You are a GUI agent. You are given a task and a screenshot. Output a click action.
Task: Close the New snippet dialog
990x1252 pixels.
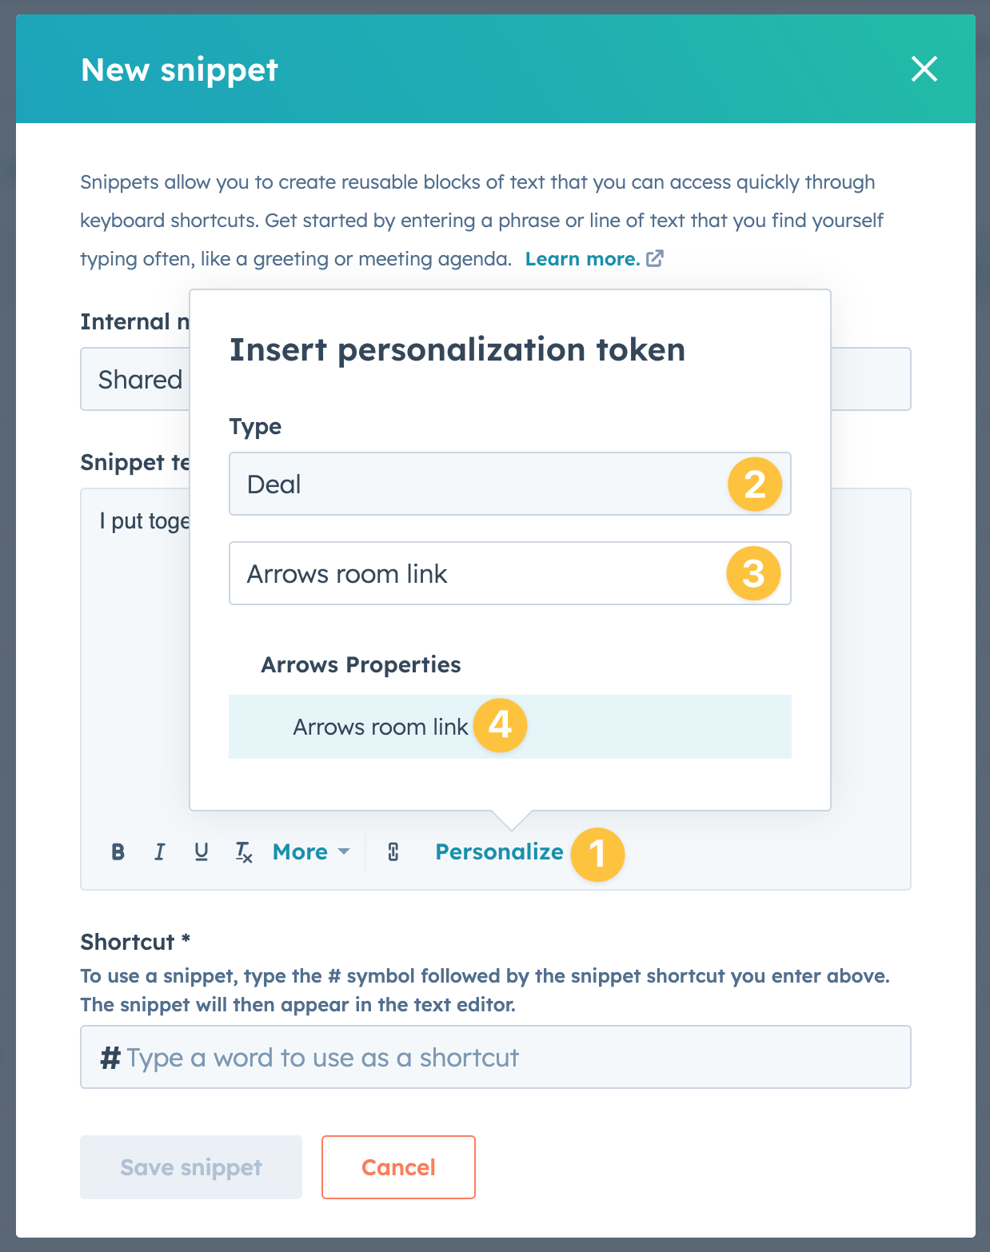[924, 70]
